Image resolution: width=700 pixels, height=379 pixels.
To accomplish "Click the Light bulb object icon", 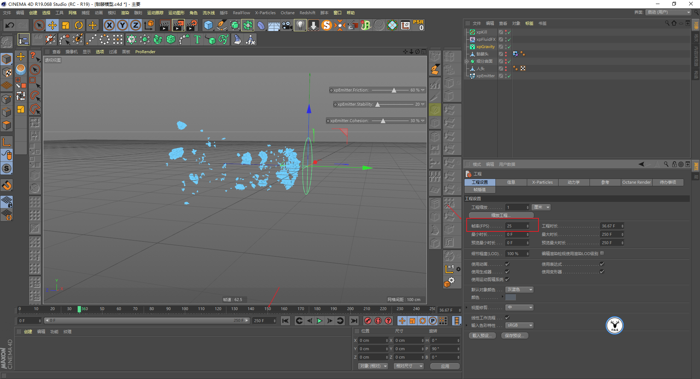I will click(300, 25).
